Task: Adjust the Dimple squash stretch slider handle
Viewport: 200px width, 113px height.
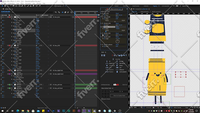Action: 106,32
